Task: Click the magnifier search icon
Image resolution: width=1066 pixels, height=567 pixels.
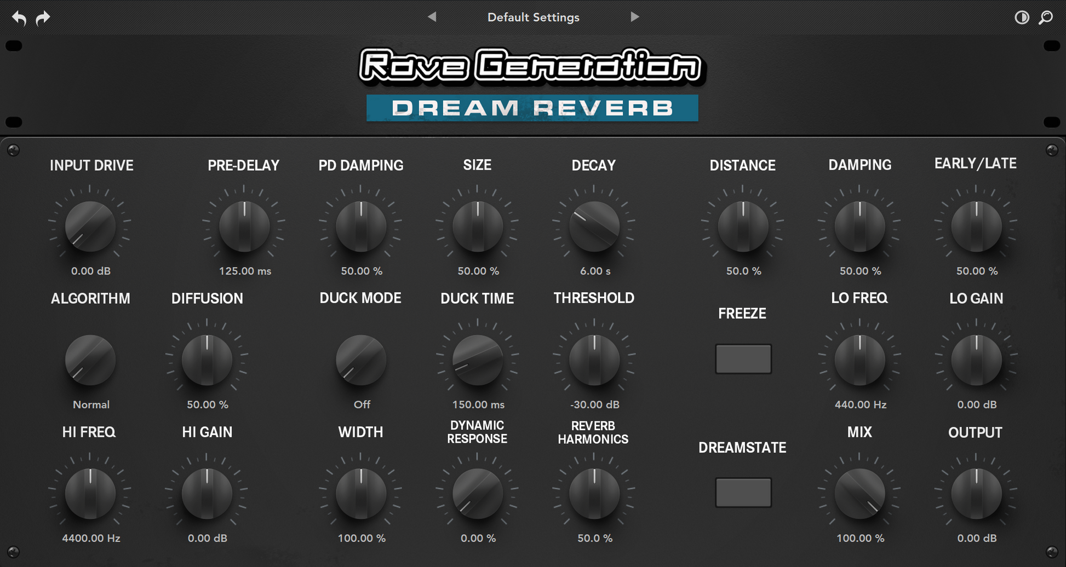Action: click(x=1046, y=18)
